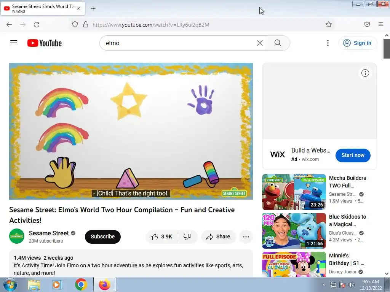Go to YouTube home via logo
Screen dimensions: 390x292
pyautogui.click(x=45, y=43)
